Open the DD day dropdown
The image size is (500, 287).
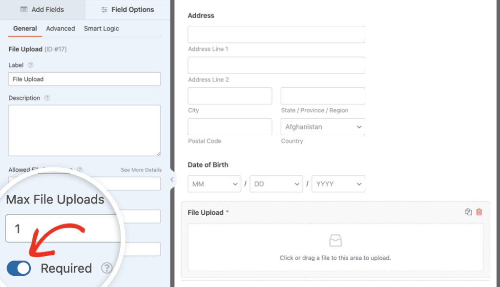point(276,184)
